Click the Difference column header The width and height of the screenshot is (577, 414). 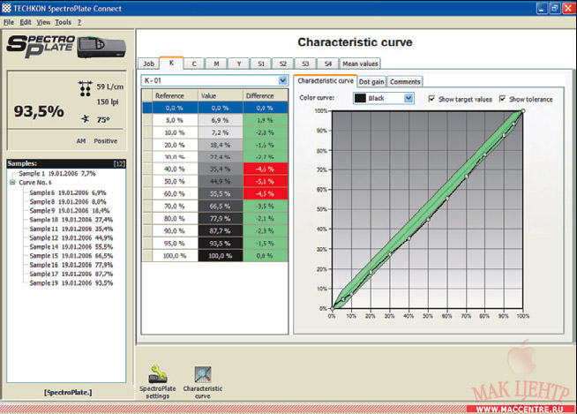pos(265,95)
